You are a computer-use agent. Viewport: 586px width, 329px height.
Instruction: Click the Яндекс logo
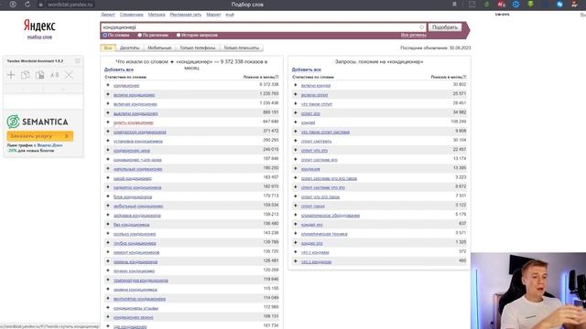tap(39, 26)
